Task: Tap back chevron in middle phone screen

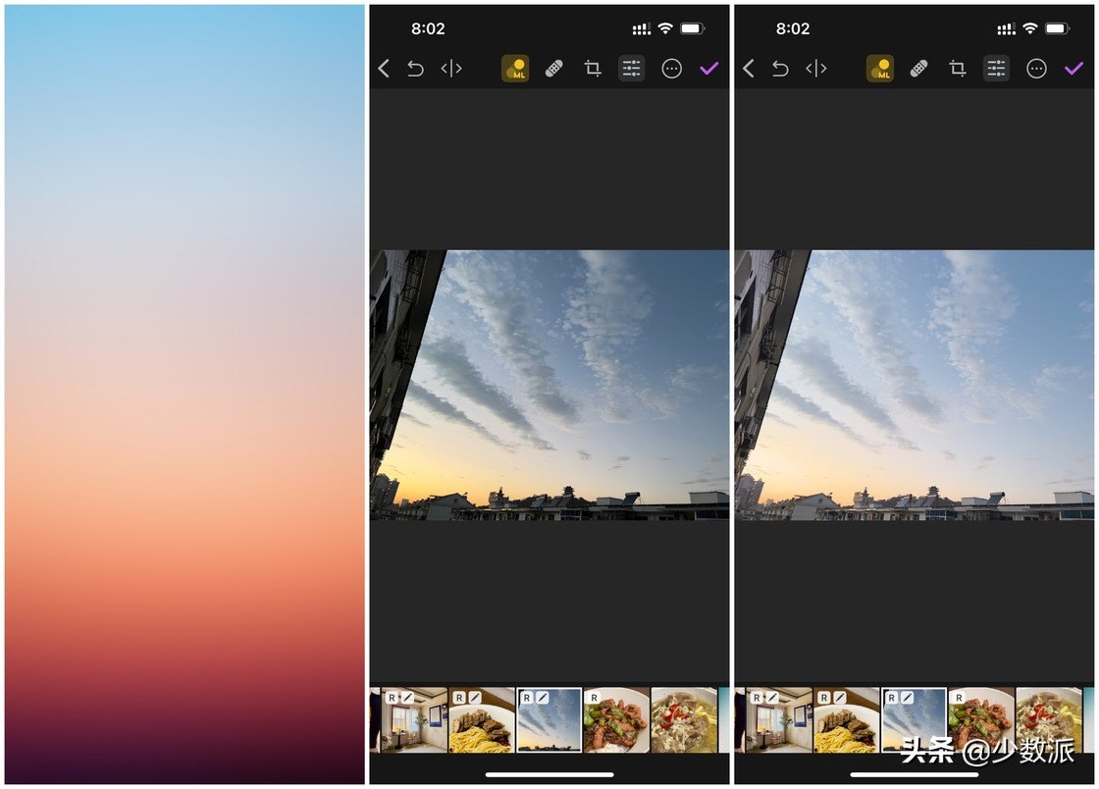Action: (384, 68)
